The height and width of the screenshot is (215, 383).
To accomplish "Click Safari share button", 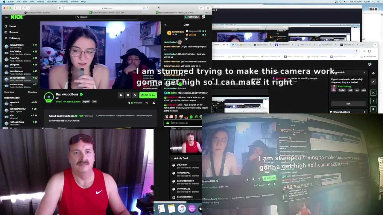I will pyautogui.click(x=201, y=8).
